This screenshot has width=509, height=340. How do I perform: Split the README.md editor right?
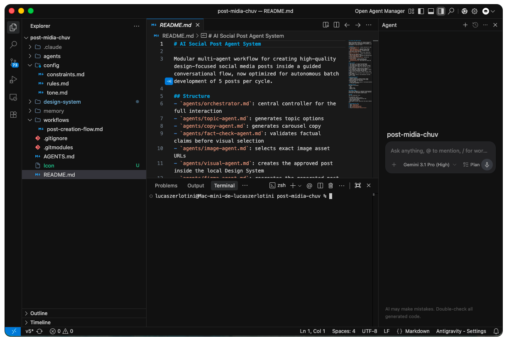(337, 25)
